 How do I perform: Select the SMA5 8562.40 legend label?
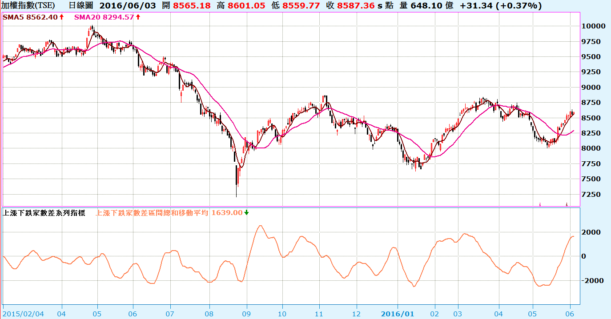coord(30,17)
